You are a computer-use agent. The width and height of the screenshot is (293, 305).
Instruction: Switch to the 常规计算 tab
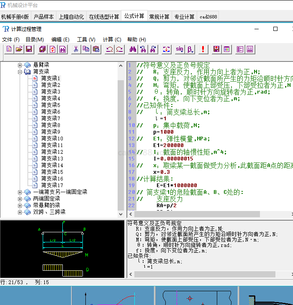(x=159, y=17)
